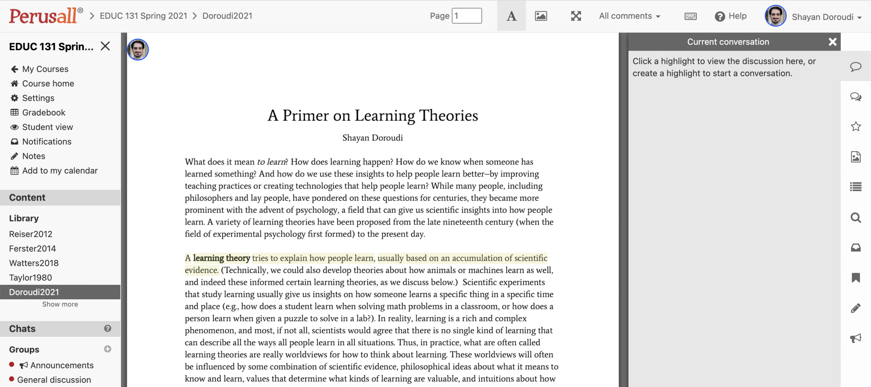
Task: Open the search magnifier in right sidebar
Action: [856, 218]
